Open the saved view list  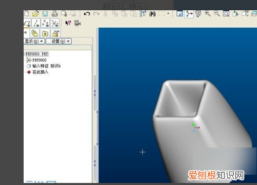[245, 14]
